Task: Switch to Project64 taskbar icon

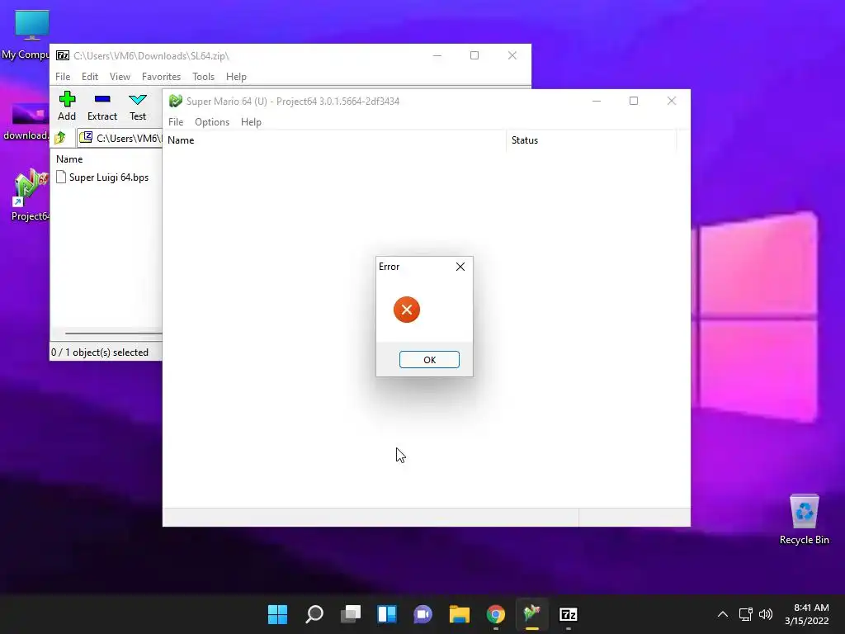Action: (532, 614)
